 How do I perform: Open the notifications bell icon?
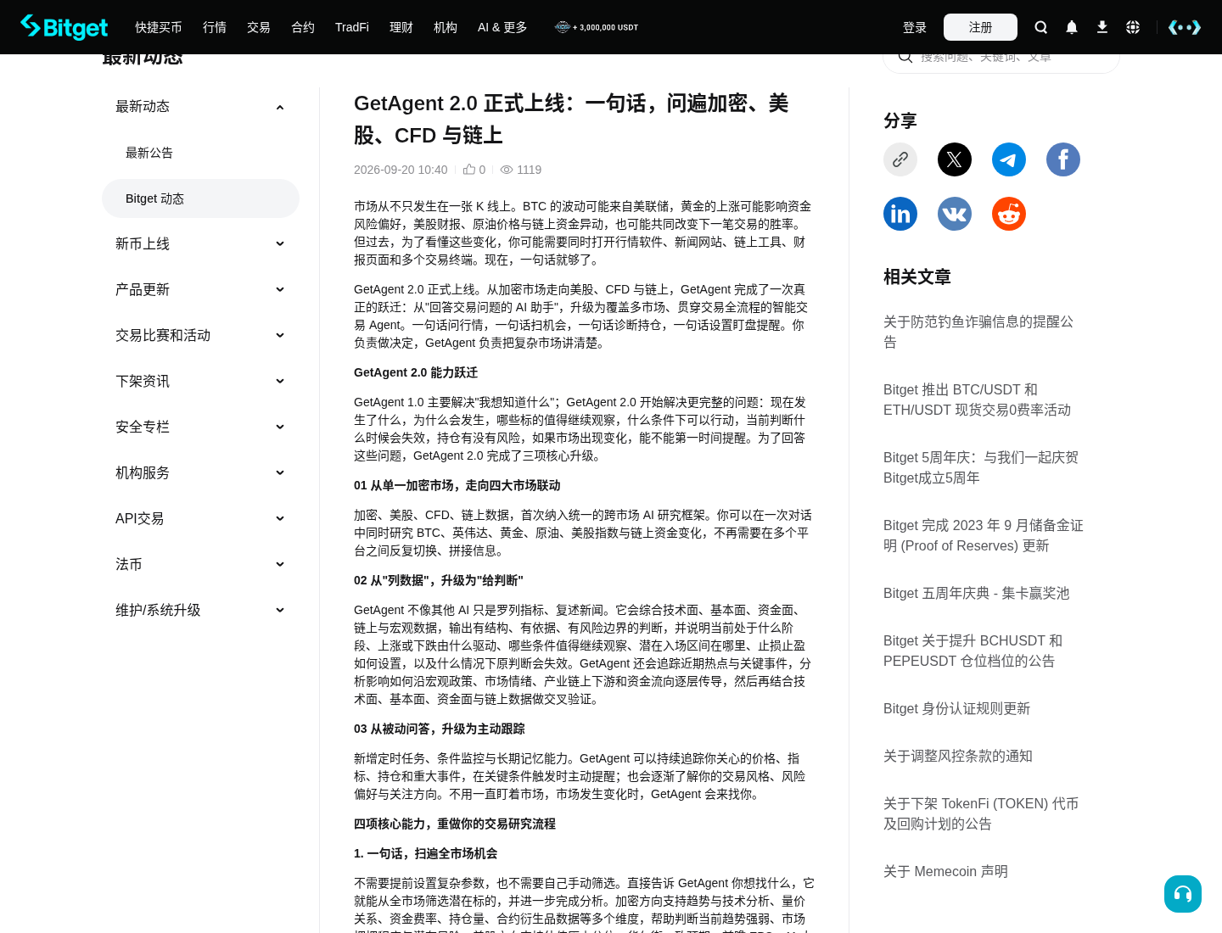click(1072, 27)
